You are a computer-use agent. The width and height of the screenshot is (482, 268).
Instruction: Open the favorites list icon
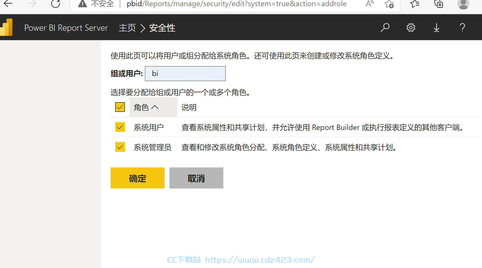(415, 4)
